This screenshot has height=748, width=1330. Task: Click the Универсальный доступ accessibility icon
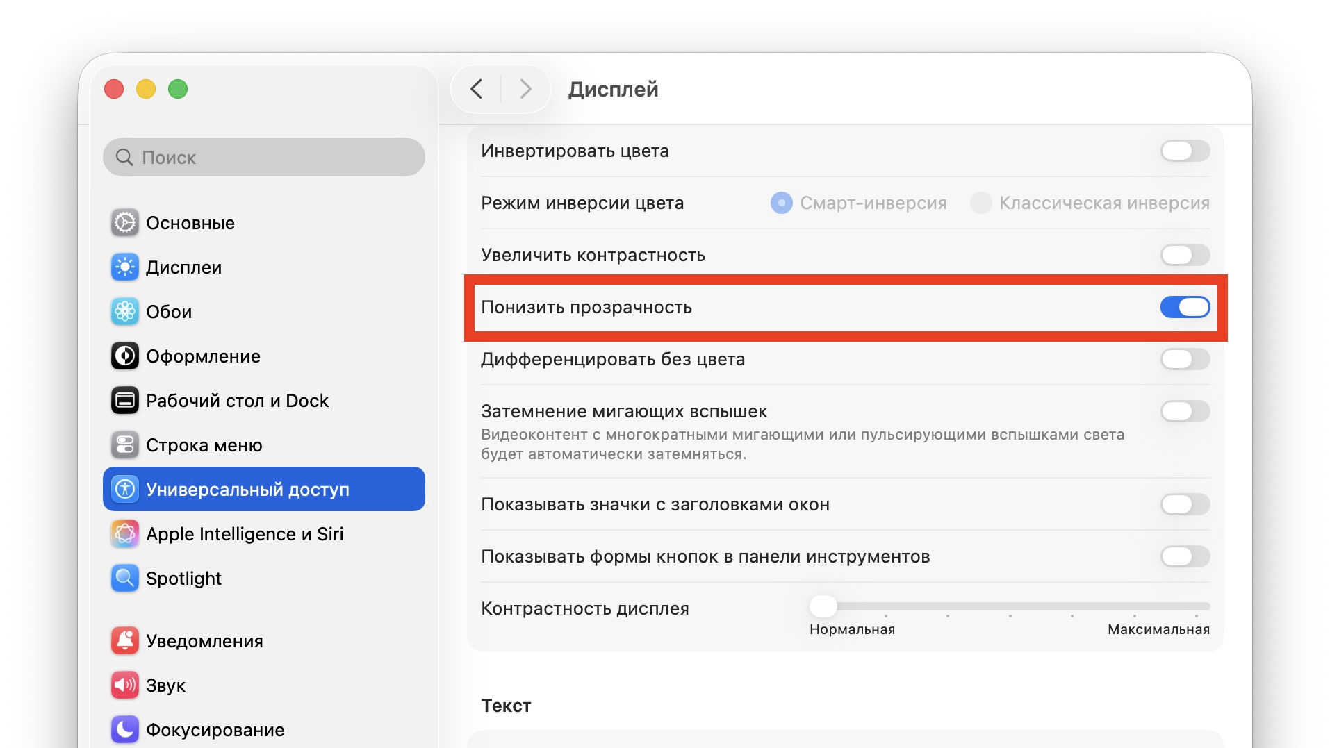tap(125, 490)
